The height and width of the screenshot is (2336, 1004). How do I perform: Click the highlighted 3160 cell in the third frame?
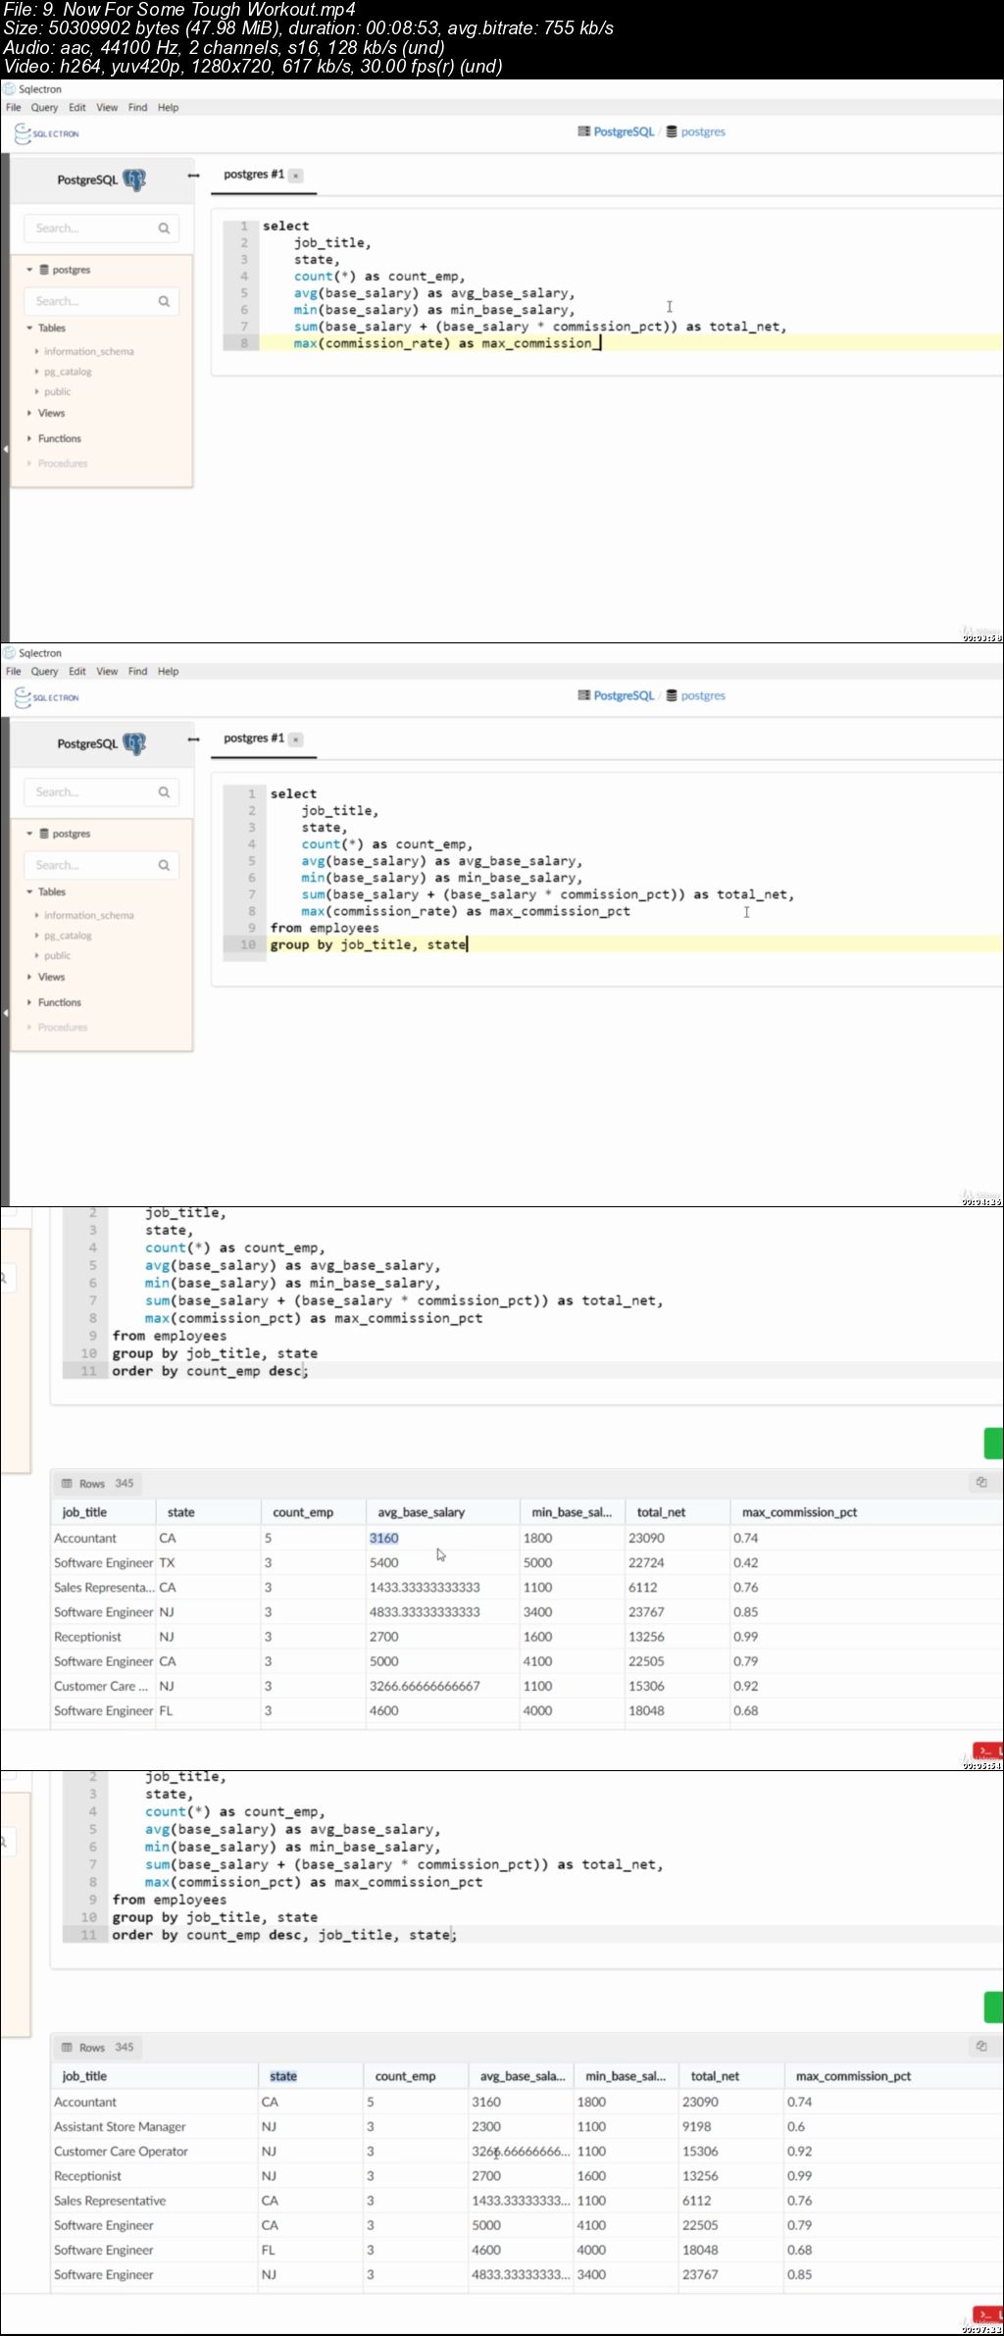(383, 1538)
